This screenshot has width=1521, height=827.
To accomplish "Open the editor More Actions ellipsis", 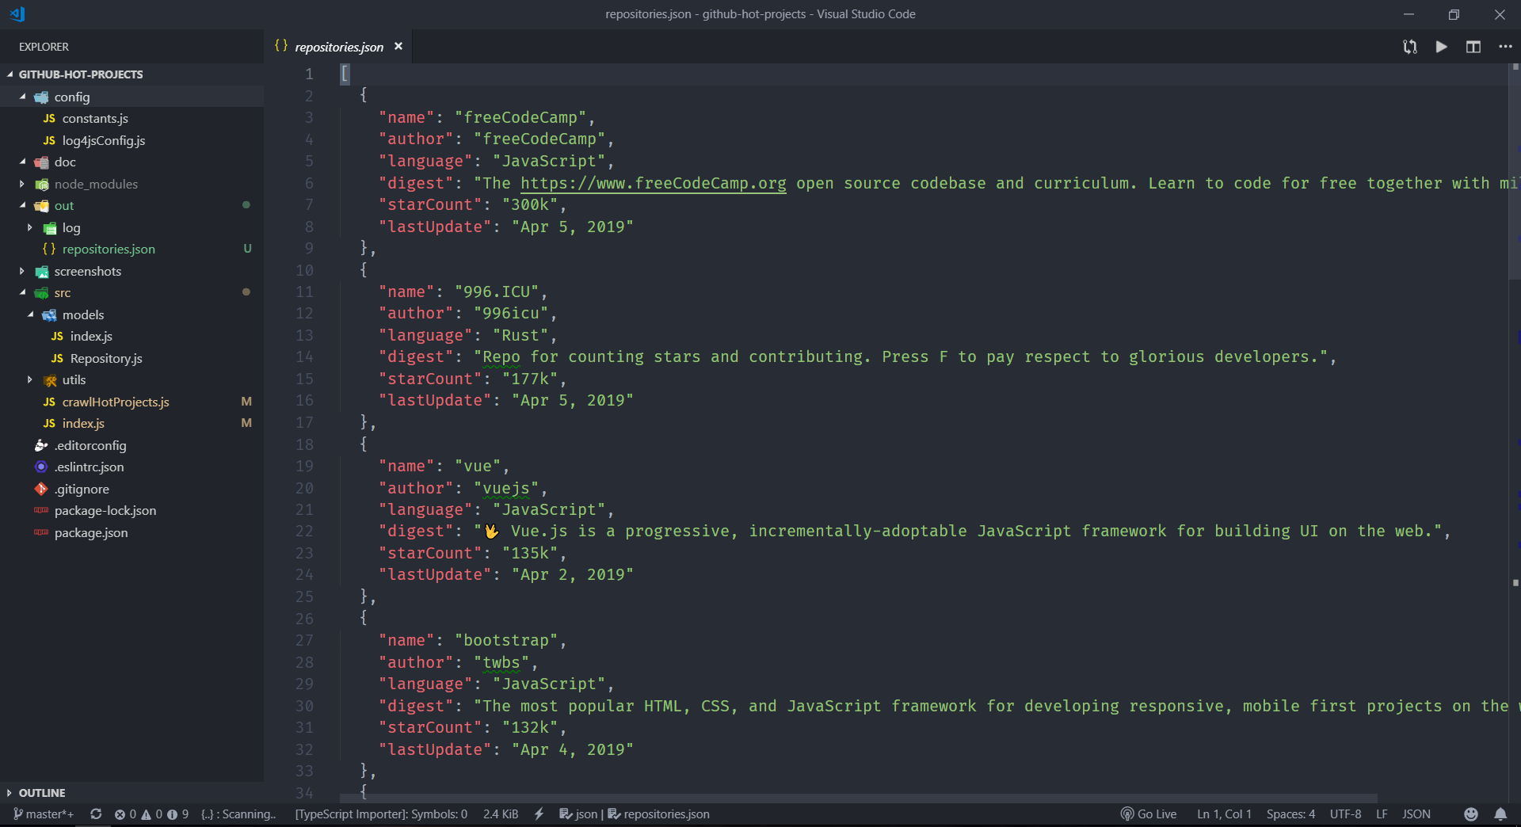I will click(x=1505, y=47).
